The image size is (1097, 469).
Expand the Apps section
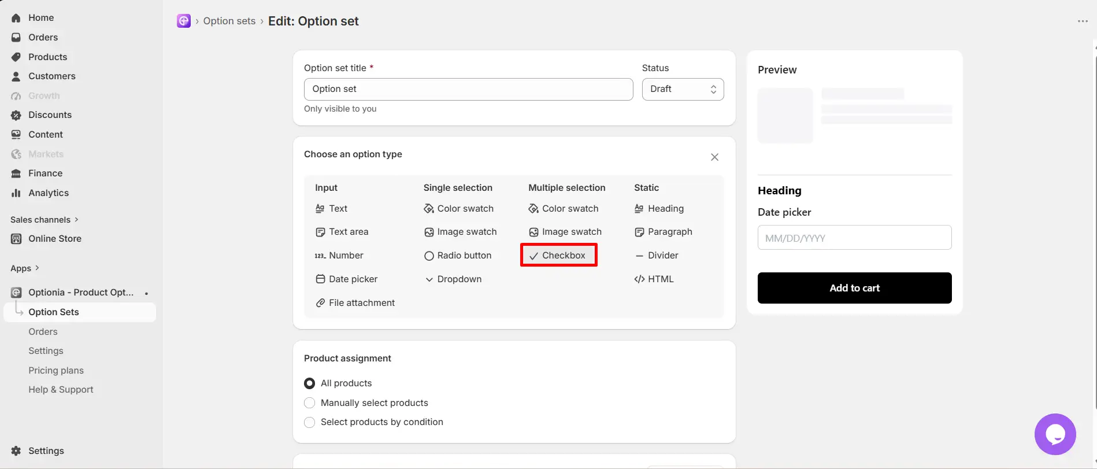(x=25, y=268)
